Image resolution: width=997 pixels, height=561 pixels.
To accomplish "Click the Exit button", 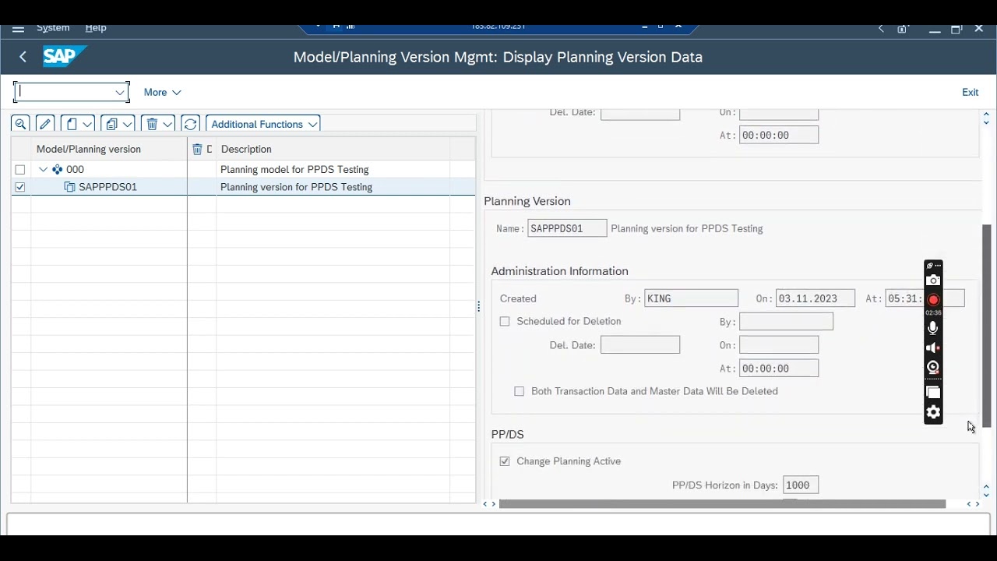I will tap(970, 92).
